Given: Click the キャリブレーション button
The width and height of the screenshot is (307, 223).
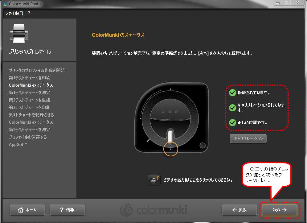Looking at the screenshot, I should [248, 138].
